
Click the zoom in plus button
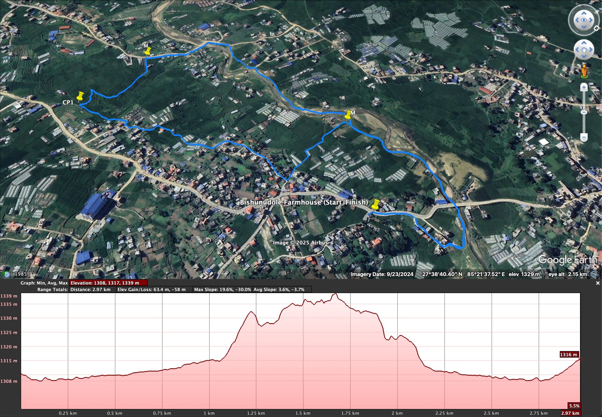point(584,87)
